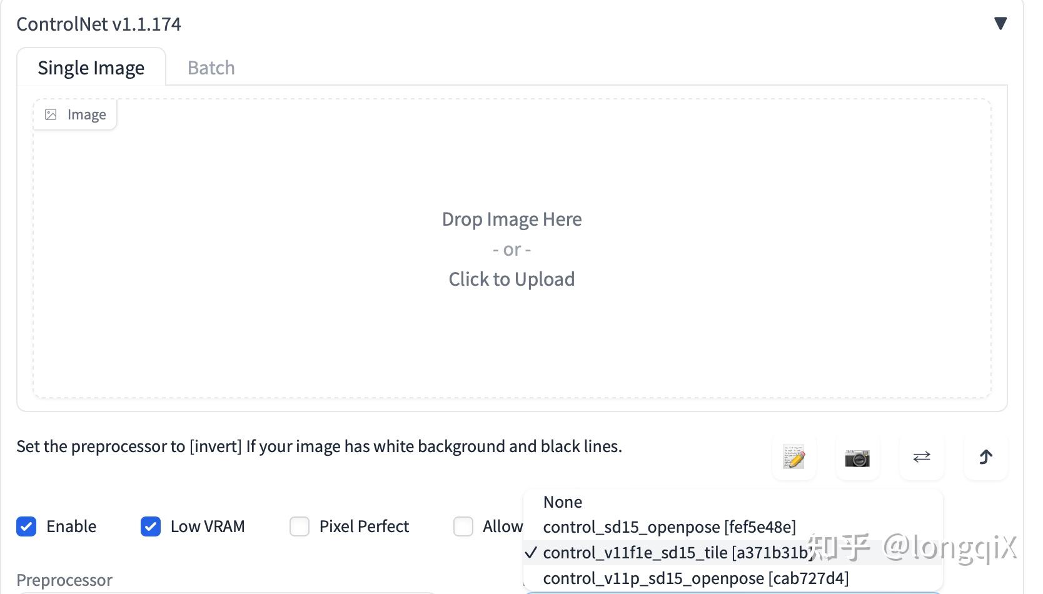Switch to the Batch tab
Image resolution: width=1043 pixels, height=594 pixels.
click(211, 68)
